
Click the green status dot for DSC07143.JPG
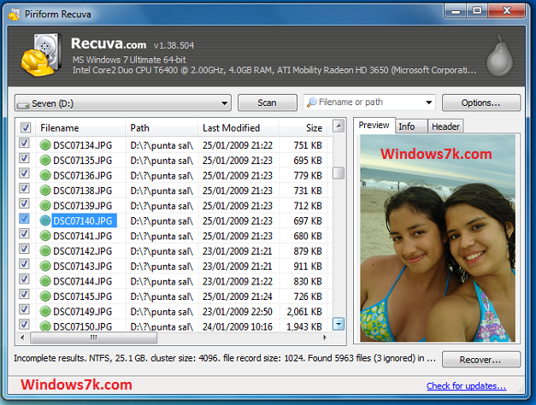click(x=45, y=266)
